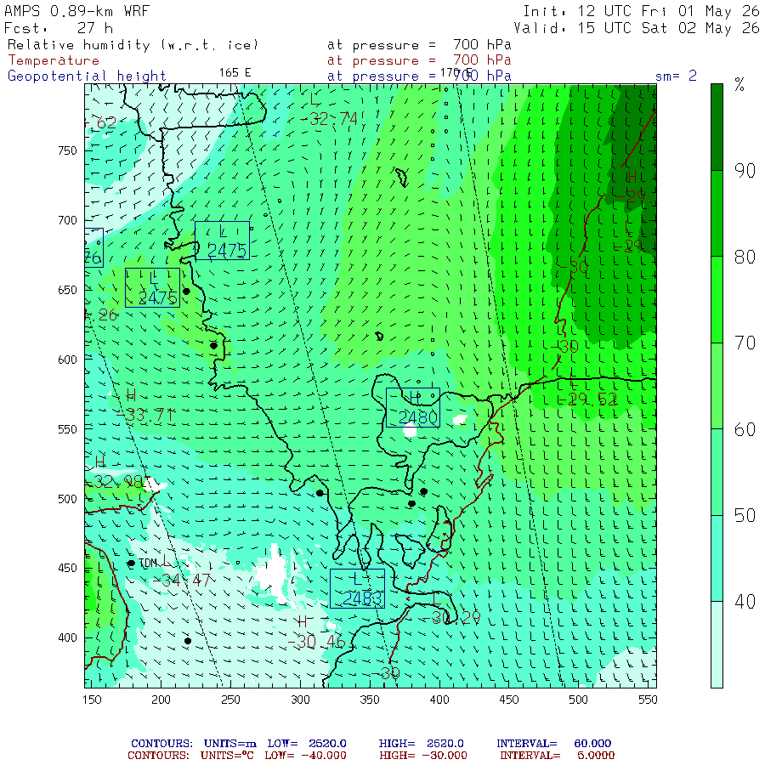Click the L 2483 geopotential low box
Viewport: 765px width, 765px height.
[x=357, y=588]
